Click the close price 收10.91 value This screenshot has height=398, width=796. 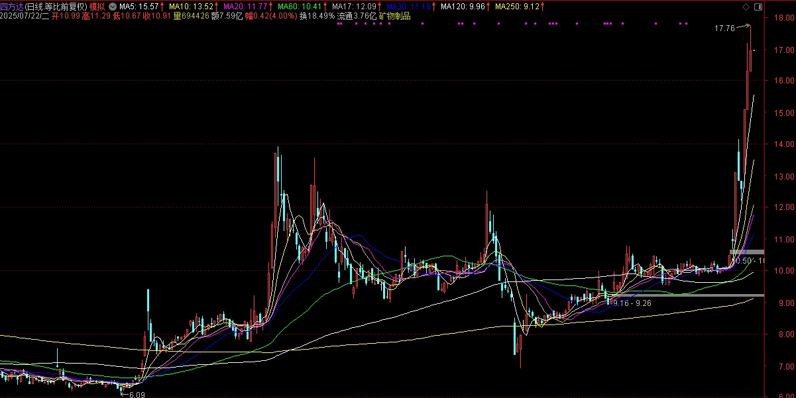[x=156, y=16]
